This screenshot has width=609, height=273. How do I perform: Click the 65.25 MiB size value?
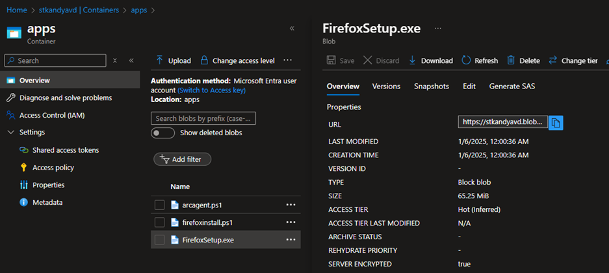coord(473,196)
